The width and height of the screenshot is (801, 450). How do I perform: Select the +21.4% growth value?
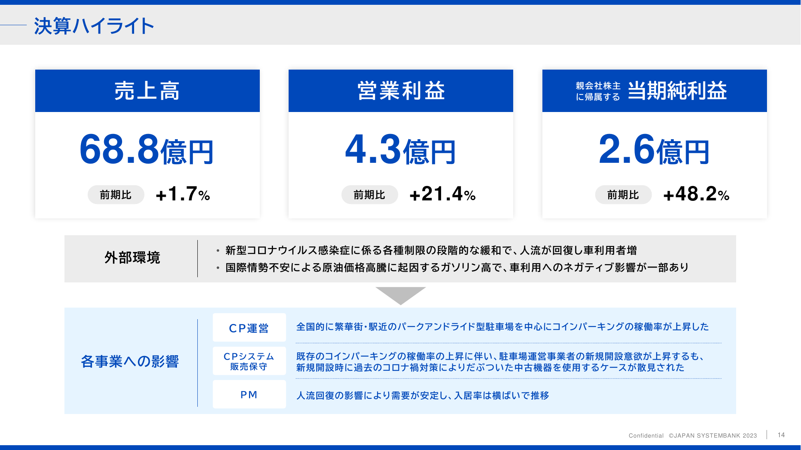(443, 194)
